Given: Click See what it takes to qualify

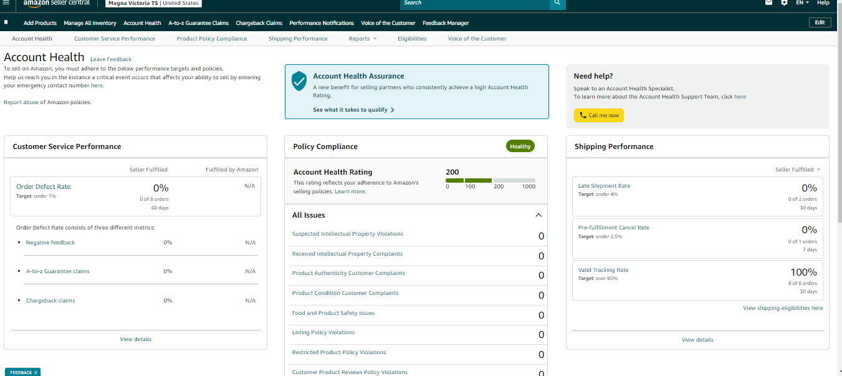Looking at the screenshot, I should pyautogui.click(x=353, y=110).
